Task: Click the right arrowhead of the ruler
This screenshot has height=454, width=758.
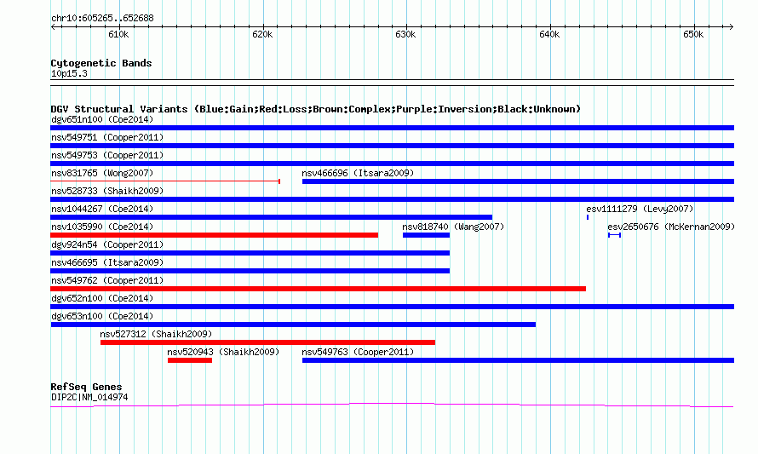Action: point(731,27)
